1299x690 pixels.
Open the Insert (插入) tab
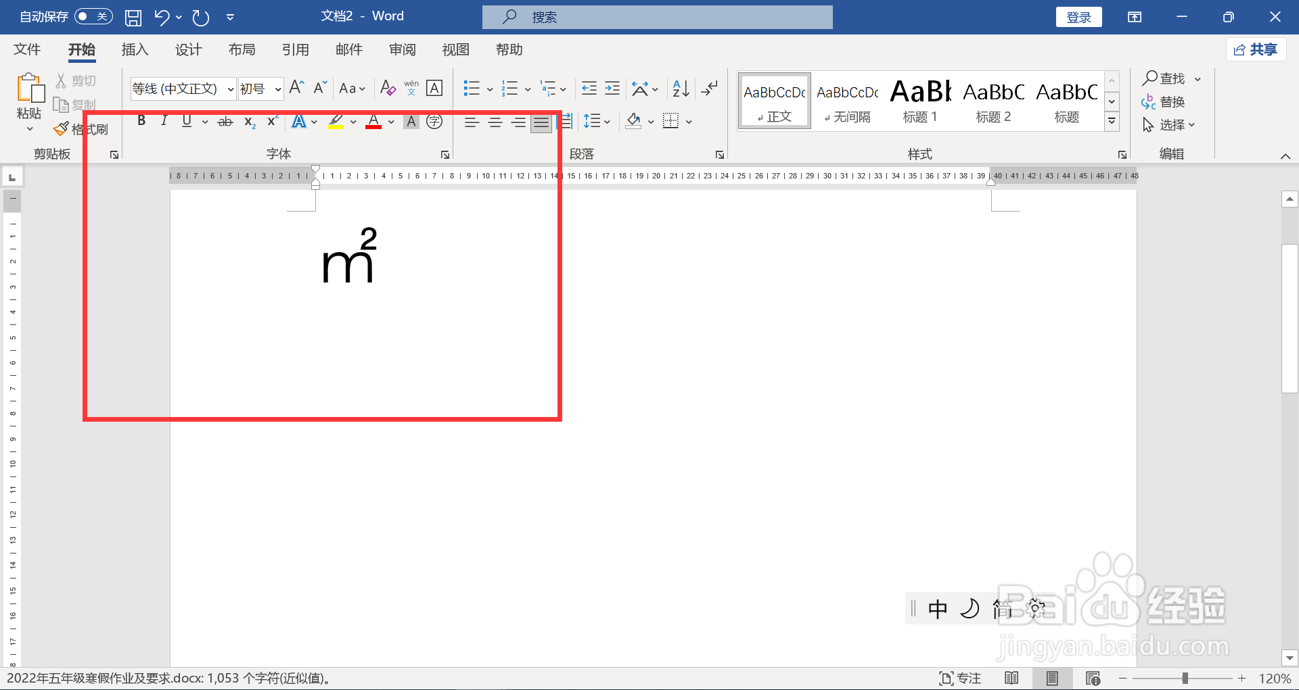135,49
